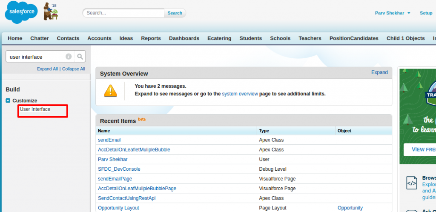
Task: Open the Parv Shekhar user menu dropdown
Action: 392,13
